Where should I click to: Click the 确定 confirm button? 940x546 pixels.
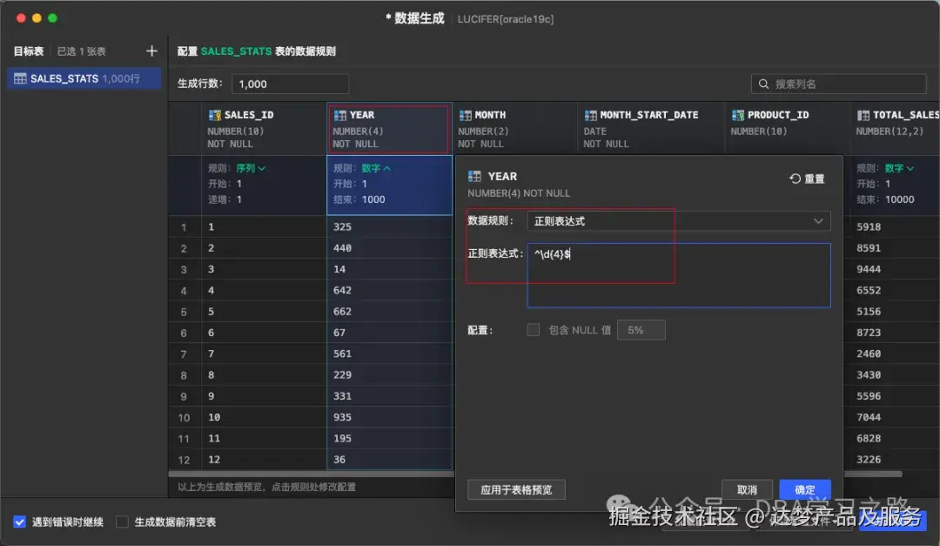point(804,489)
